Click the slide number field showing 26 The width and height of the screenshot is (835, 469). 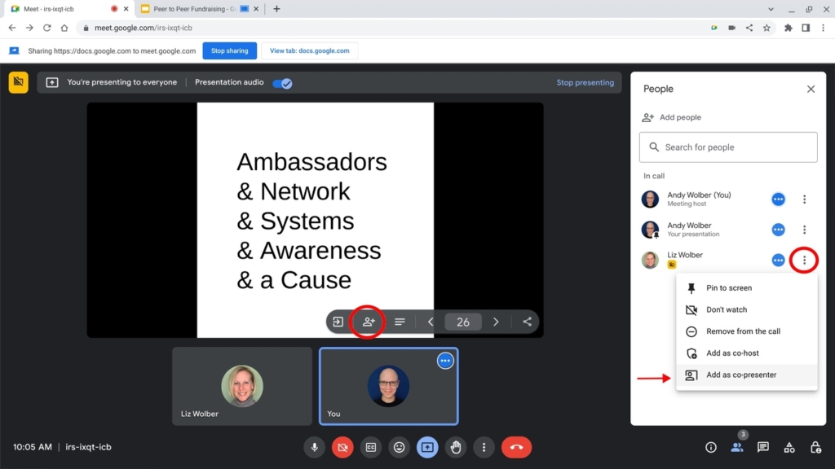[x=463, y=322]
